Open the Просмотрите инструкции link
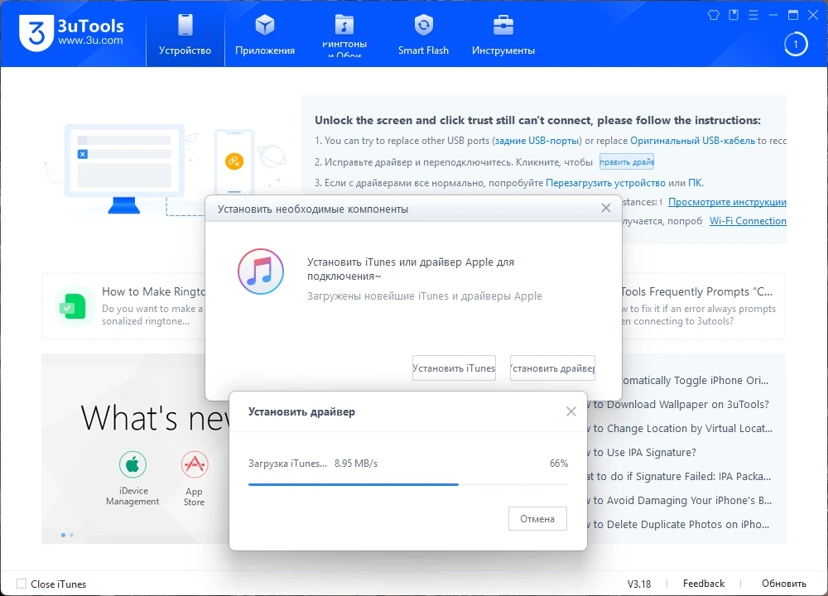The height and width of the screenshot is (596, 828). (727, 202)
